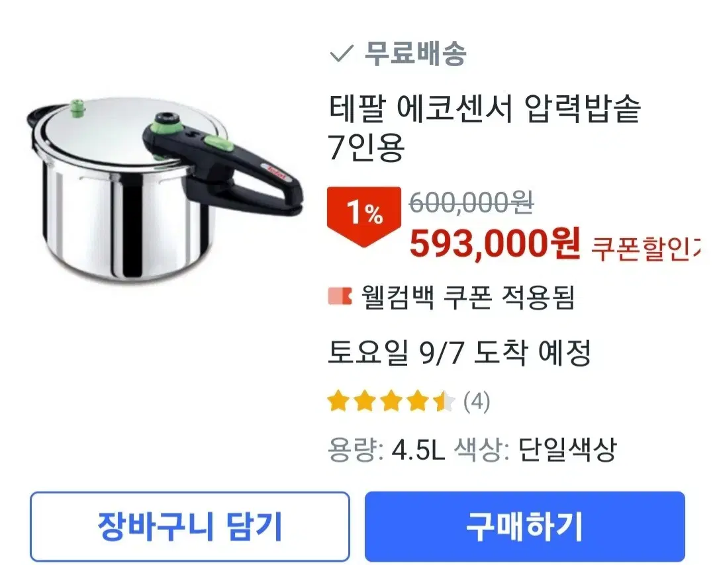Tap the 593,000원 sale price
The image size is (715, 565).
(x=495, y=243)
